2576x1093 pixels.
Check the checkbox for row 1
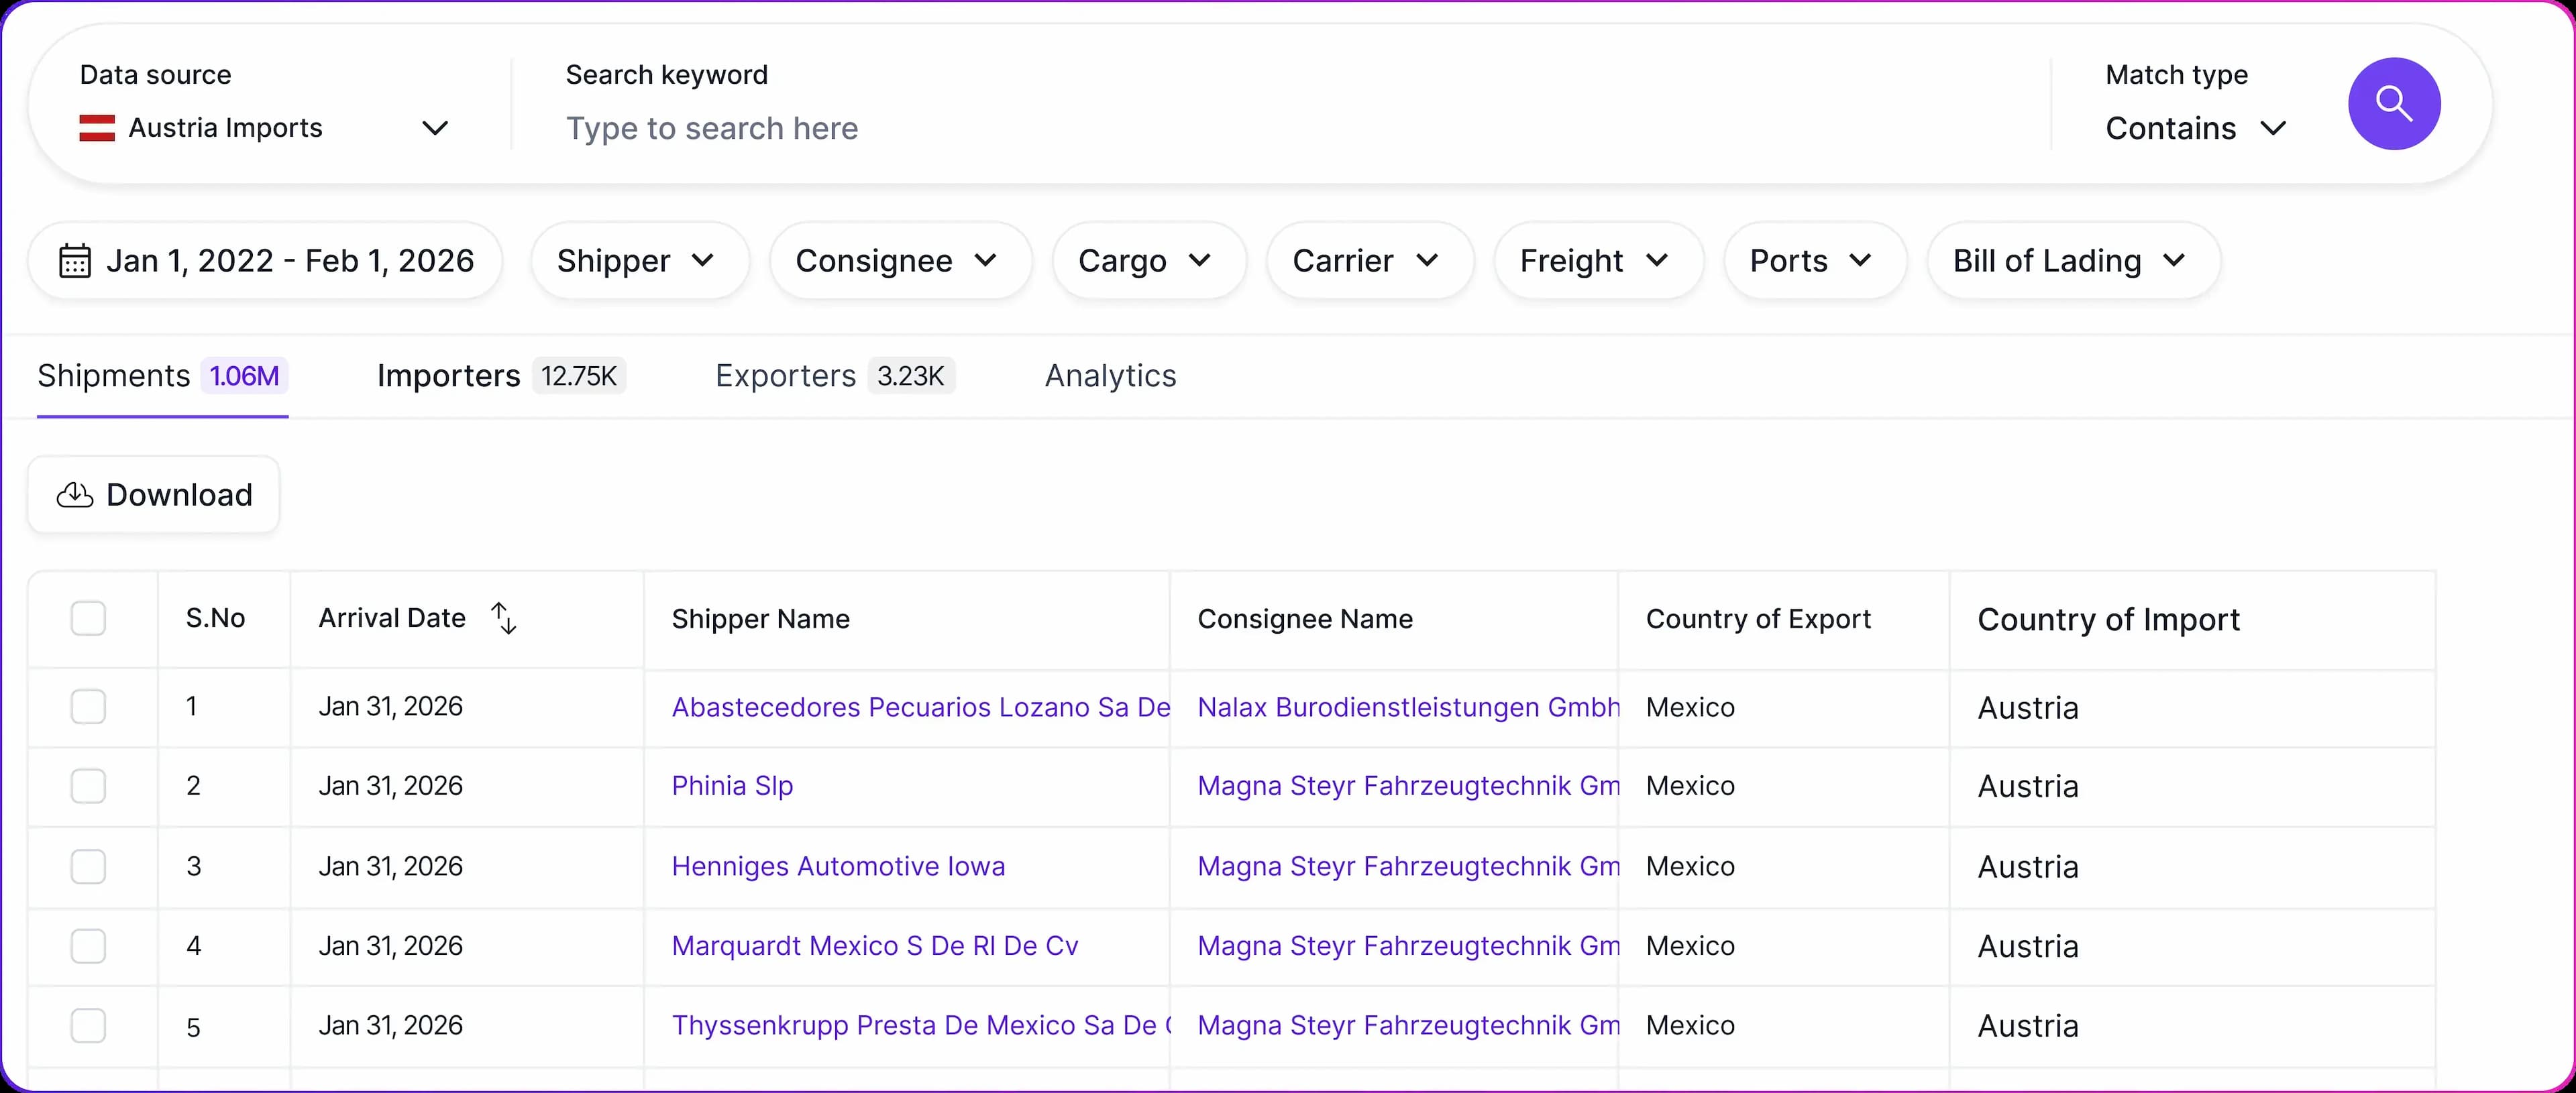88,707
